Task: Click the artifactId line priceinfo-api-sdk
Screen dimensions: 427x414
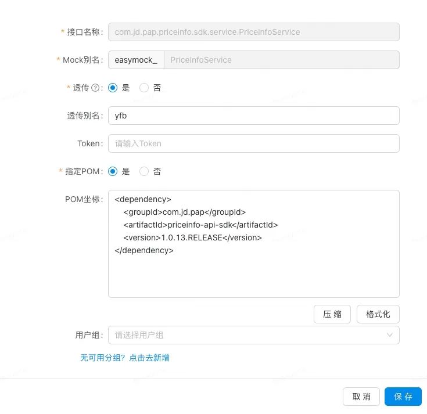Action: click(200, 225)
